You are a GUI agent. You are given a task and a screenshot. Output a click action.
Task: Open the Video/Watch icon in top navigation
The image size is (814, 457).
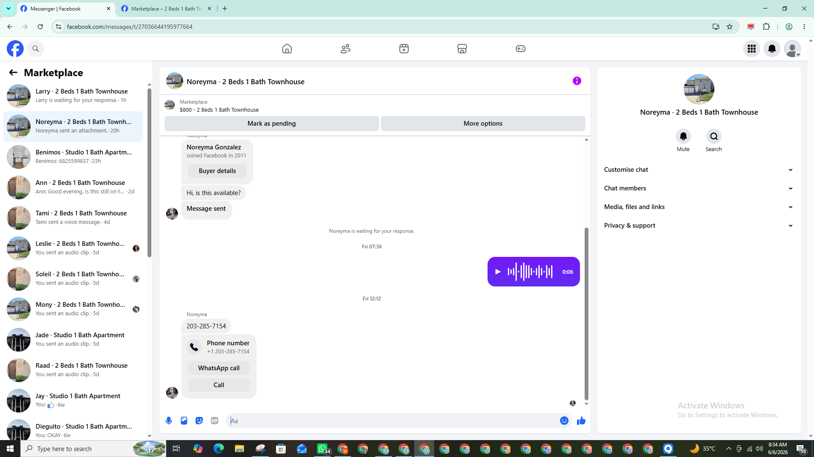pos(404,49)
